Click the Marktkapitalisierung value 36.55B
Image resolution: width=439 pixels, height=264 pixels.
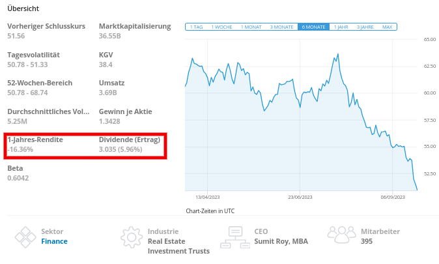coord(109,36)
